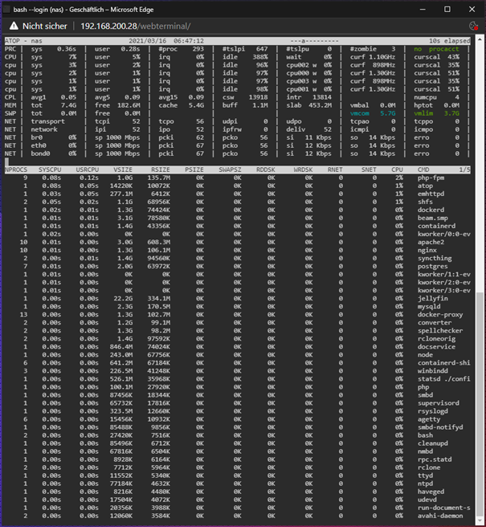Viewport: 486px width, 527px height.
Task: Click the 1/5 page indicator
Action: pos(465,170)
